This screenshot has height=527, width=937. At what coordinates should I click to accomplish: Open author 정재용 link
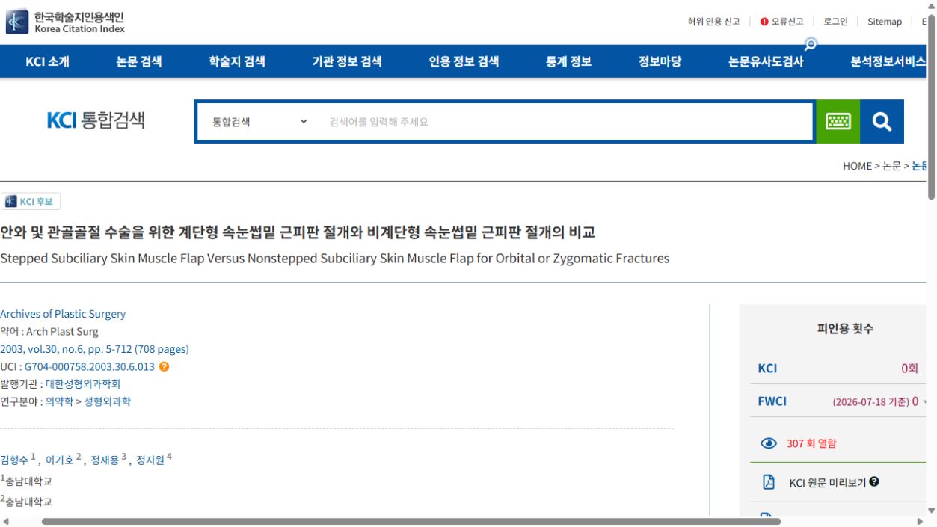[x=105, y=460]
